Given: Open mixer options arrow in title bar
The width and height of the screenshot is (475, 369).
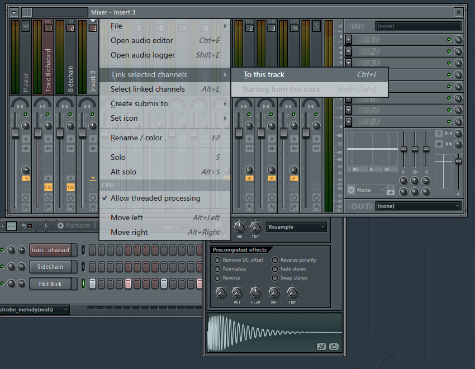Looking at the screenshot, I should (x=14, y=12).
